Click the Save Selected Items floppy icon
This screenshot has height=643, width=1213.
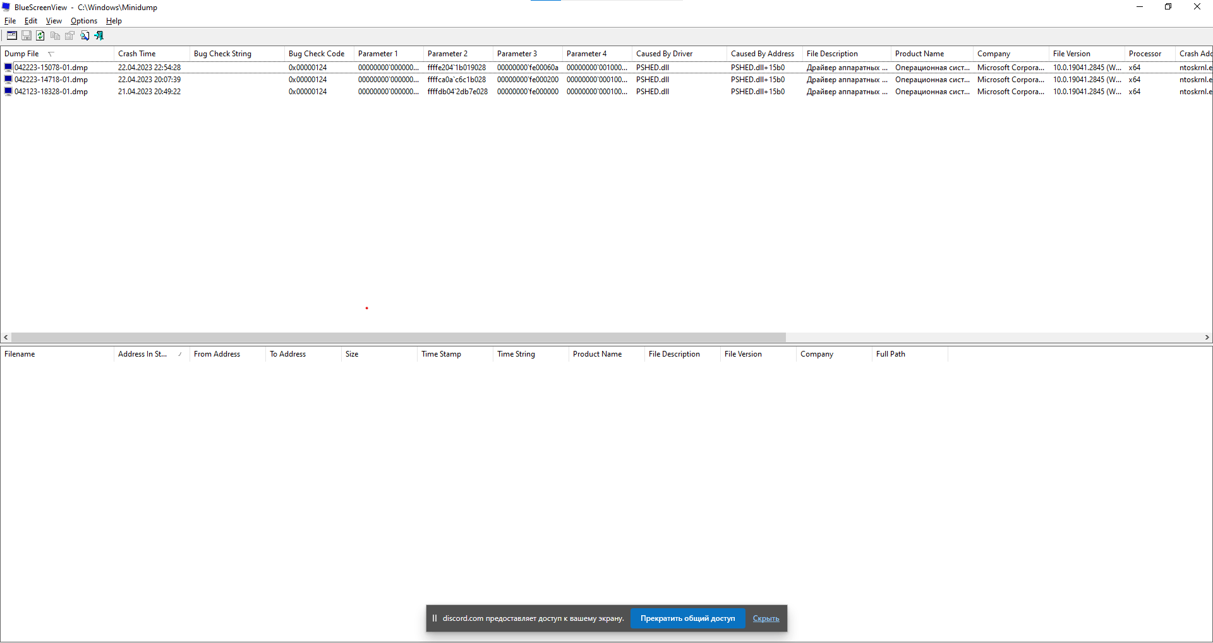coord(27,36)
